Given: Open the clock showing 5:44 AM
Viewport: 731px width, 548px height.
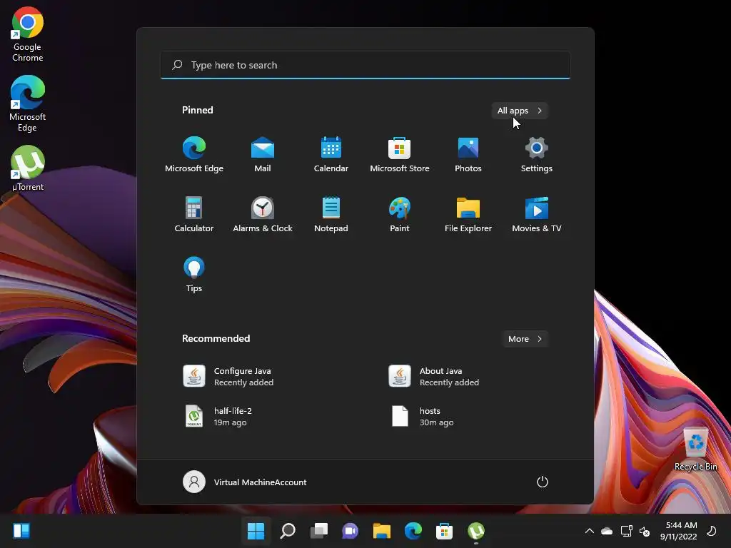Looking at the screenshot, I should point(679,531).
